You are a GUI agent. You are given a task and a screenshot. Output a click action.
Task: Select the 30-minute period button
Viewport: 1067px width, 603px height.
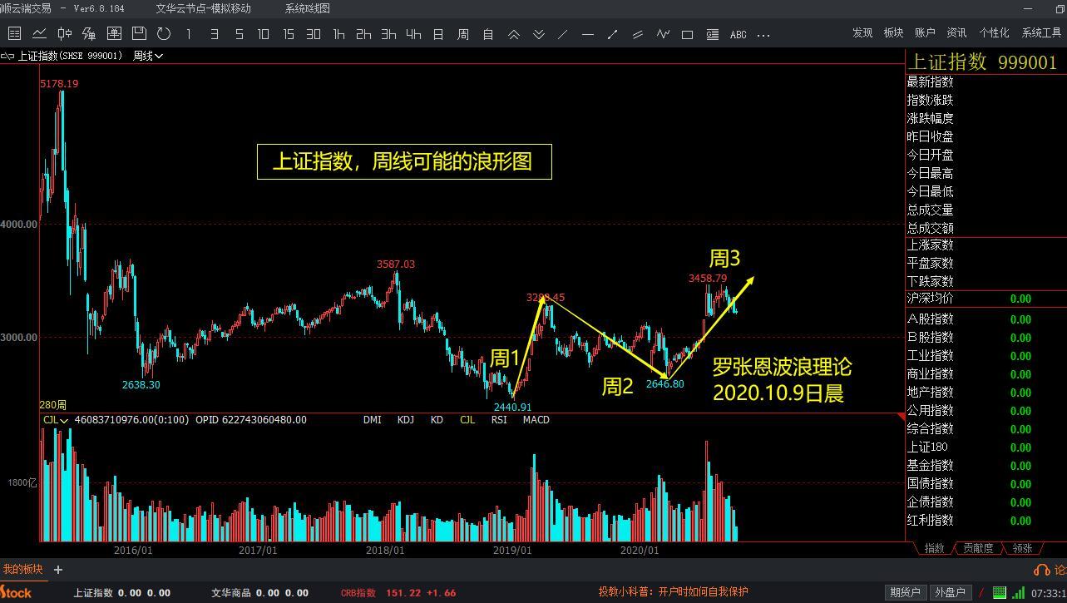point(314,34)
